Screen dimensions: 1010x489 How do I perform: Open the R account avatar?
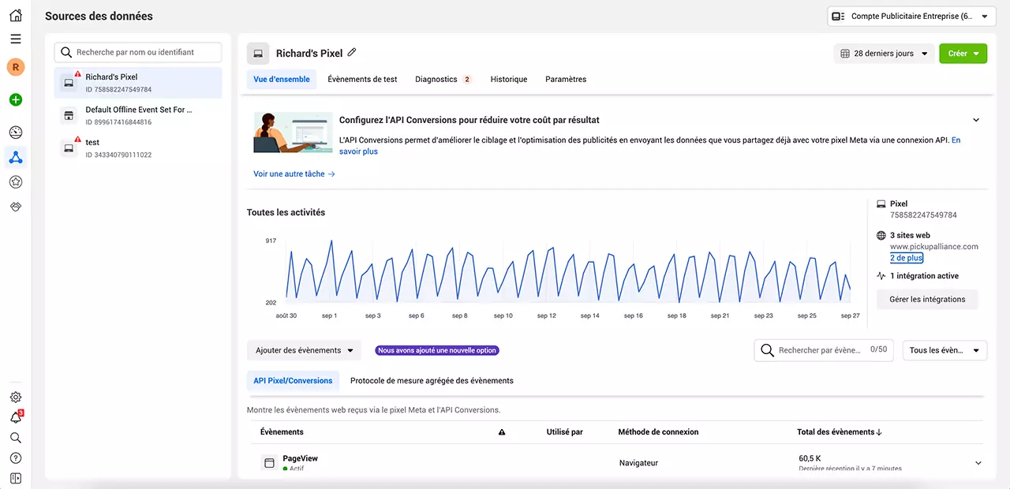tap(16, 67)
